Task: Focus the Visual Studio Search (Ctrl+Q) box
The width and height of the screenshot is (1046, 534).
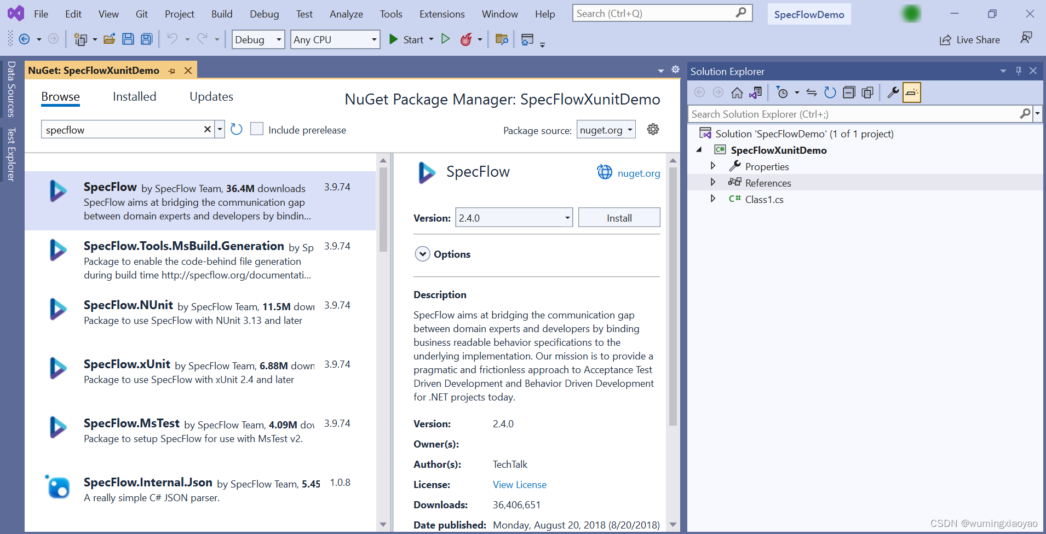Action: [663, 13]
